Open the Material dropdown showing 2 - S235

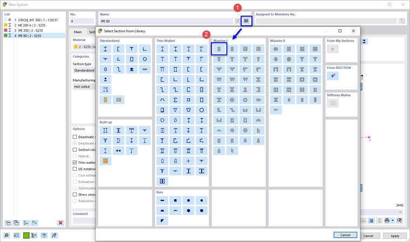[x=84, y=47]
